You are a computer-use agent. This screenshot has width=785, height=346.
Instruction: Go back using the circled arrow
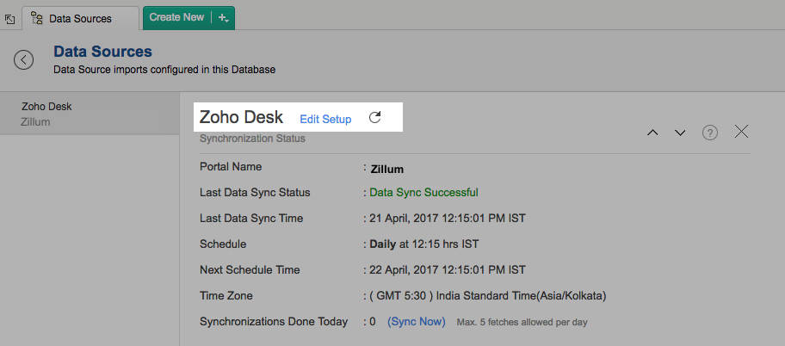click(x=23, y=59)
